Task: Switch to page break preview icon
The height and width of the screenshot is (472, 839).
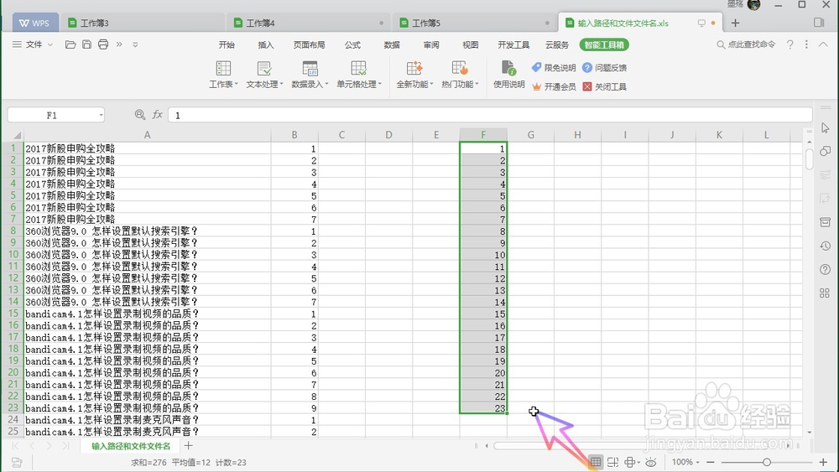Action: [x=613, y=462]
